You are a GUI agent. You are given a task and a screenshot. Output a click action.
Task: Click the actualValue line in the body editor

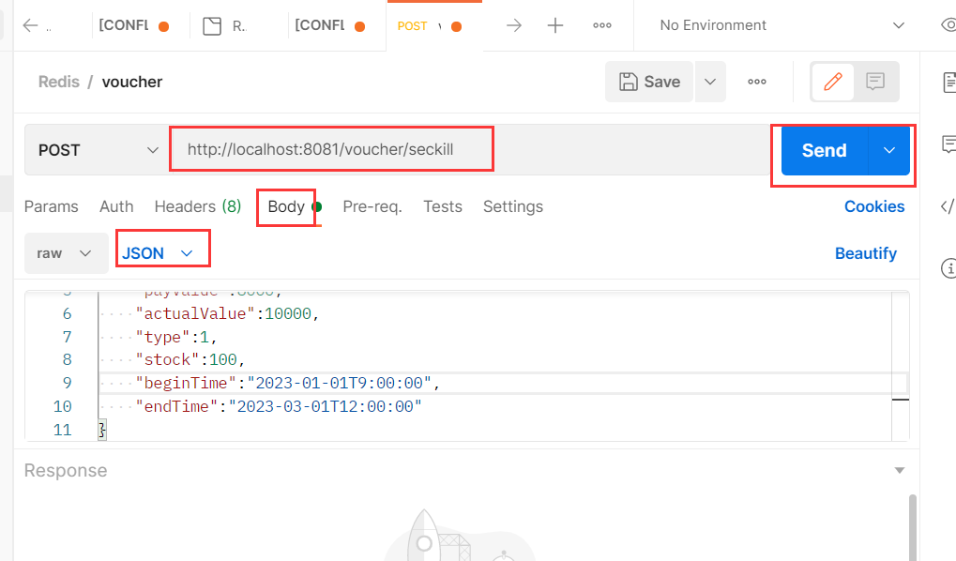pyautogui.click(x=227, y=313)
